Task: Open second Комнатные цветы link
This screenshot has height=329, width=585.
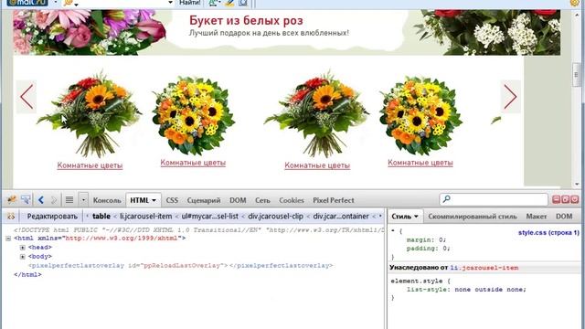Action: click(x=193, y=163)
